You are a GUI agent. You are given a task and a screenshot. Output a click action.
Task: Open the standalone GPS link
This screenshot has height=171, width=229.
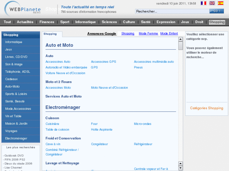coord(94,67)
